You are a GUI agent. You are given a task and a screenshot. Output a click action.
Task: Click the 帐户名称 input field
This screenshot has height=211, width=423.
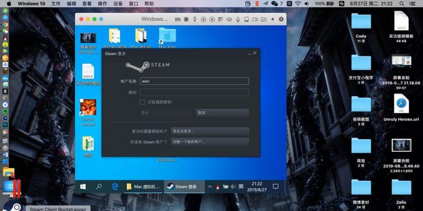(x=194, y=81)
